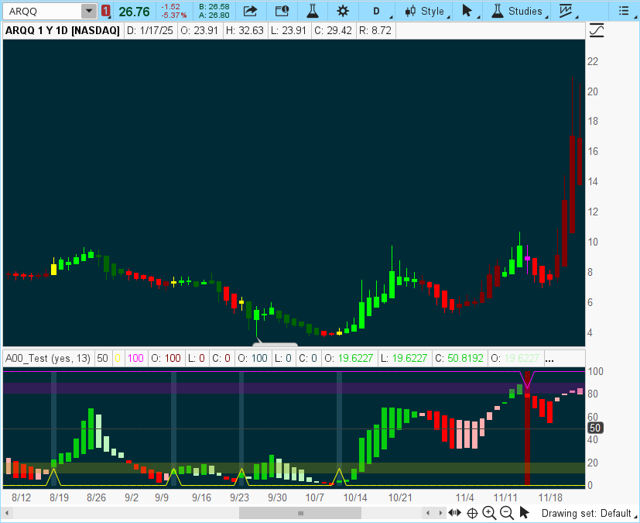Click the 50 level price bubble
This screenshot has width=640, height=523.
[x=595, y=428]
